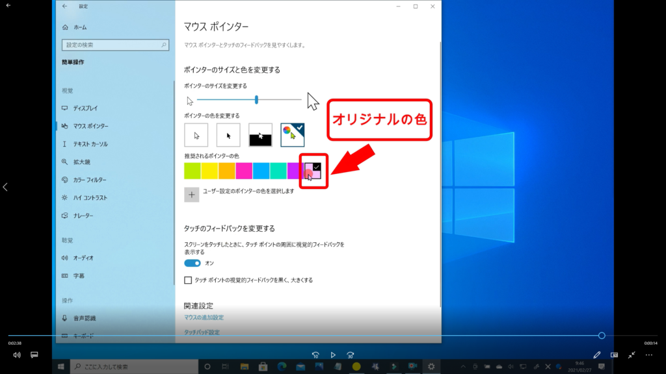The width and height of the screenshot is (666, 374).
Task: Click the volume speaker icon in player
Action: coord(17,355)
